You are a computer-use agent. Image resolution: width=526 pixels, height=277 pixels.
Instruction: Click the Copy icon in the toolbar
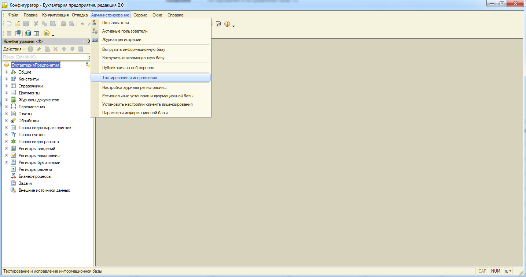pos(44,24)
